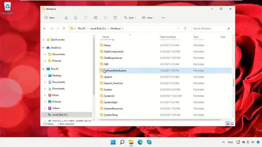Sort by the Name column header

(x=106, y=37)
